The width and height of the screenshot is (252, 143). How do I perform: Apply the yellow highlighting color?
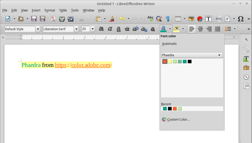coord(176,29)
